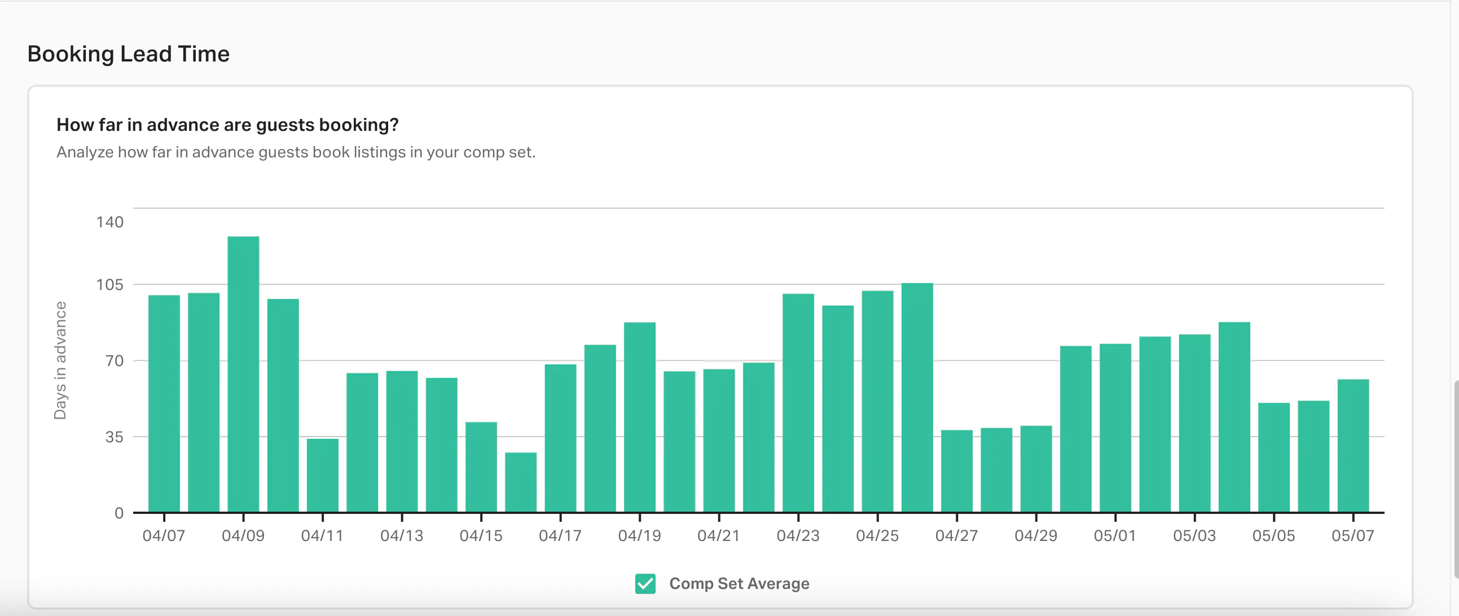
Task: Click the 105 y-axis value
Action: (x=110, y=284)
